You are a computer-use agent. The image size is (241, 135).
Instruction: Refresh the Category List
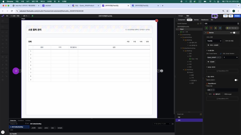click(x=26, y=123)
